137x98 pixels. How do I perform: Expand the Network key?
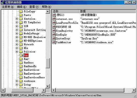pyautogui.click(x=17, y=44)
